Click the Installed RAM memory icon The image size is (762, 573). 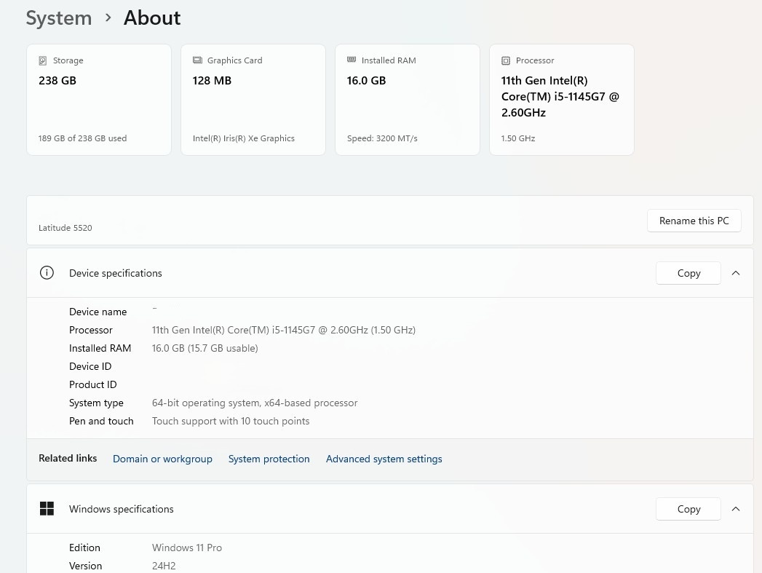pos(352,60)
